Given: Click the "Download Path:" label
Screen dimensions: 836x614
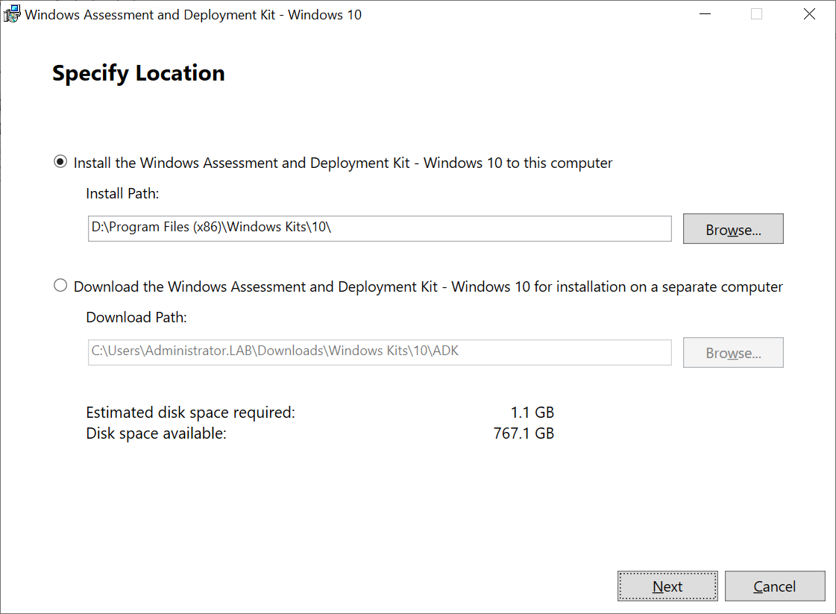Looking at the screenshot, I should click(136, 318).
